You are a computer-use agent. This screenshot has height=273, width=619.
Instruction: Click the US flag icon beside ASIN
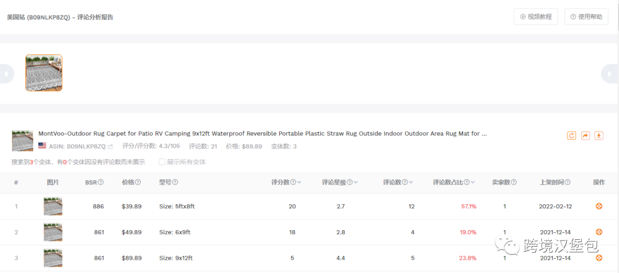42,146
